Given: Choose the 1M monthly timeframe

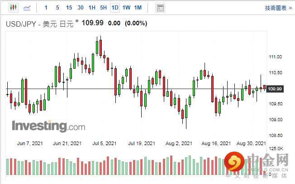Looking at the screenshot, I should click(x=138, y=8).
